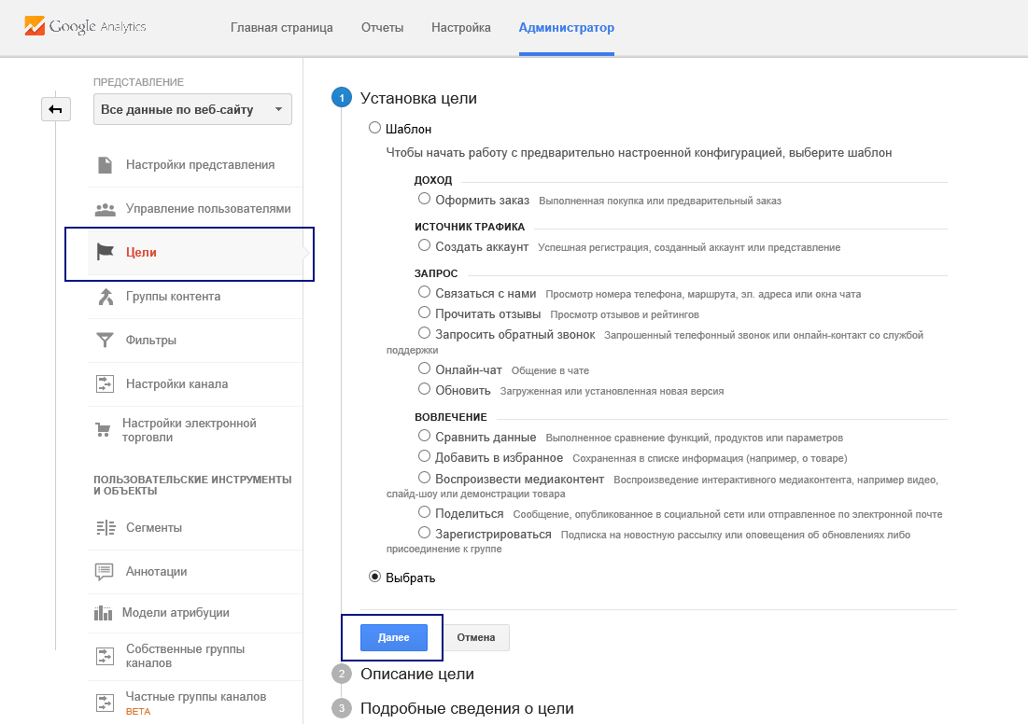The height and width of the screenshot is (724, 1028).
Task: Switch to the Отчеты tab
Action: 382,27
